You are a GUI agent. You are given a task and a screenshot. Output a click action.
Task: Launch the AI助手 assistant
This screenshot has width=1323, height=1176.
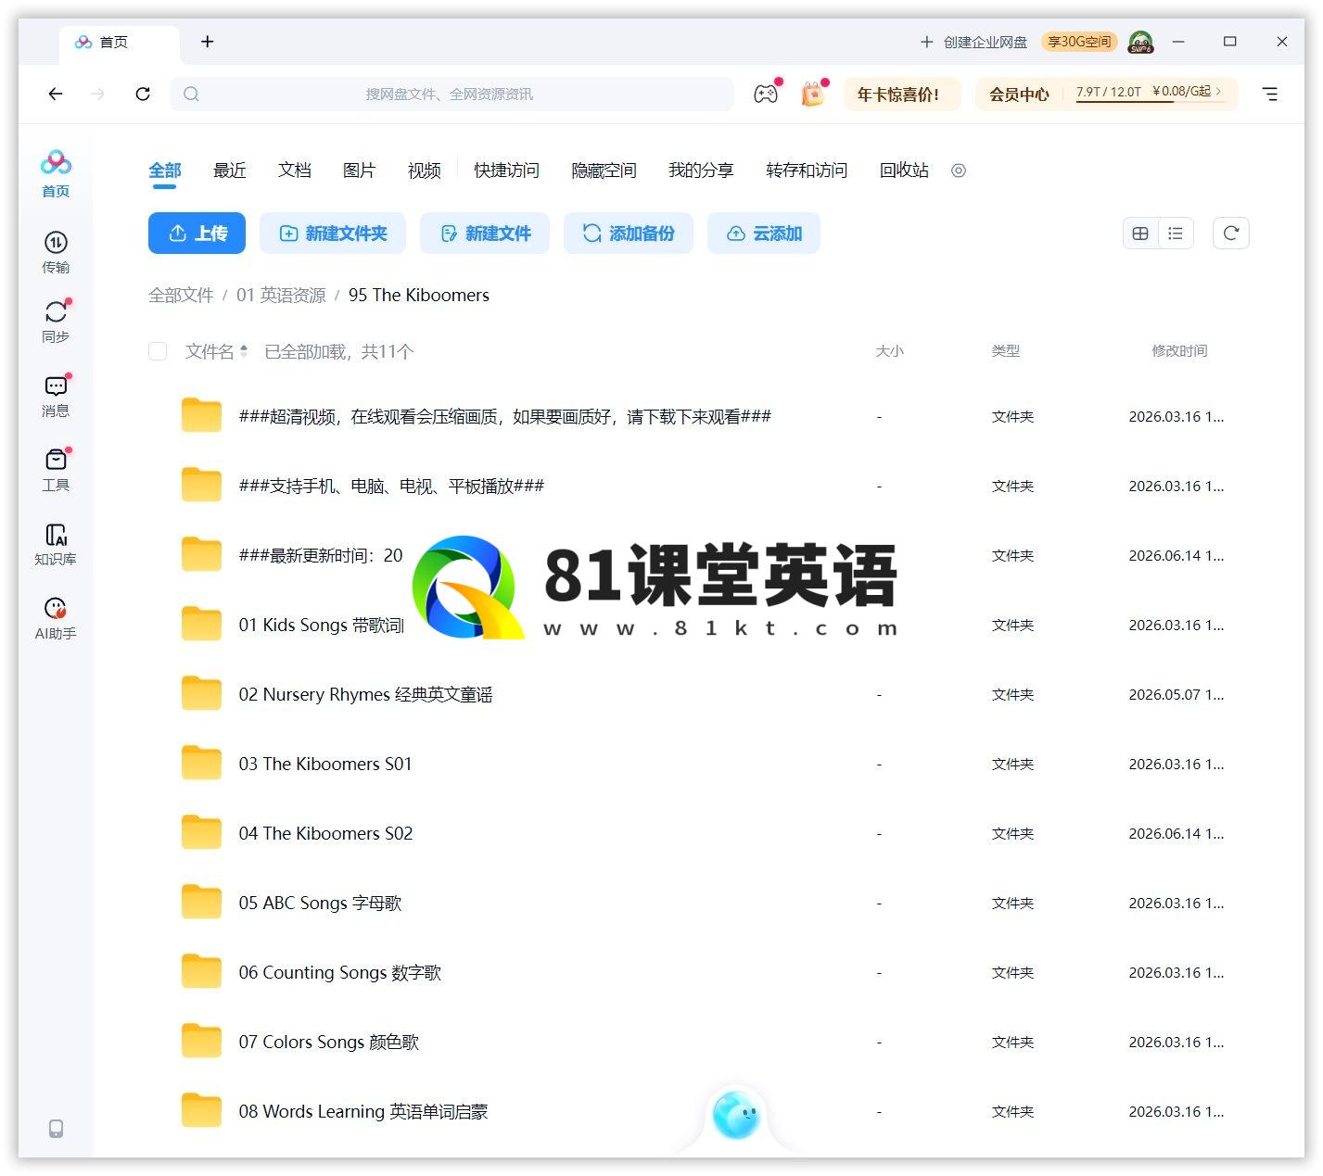56,618
